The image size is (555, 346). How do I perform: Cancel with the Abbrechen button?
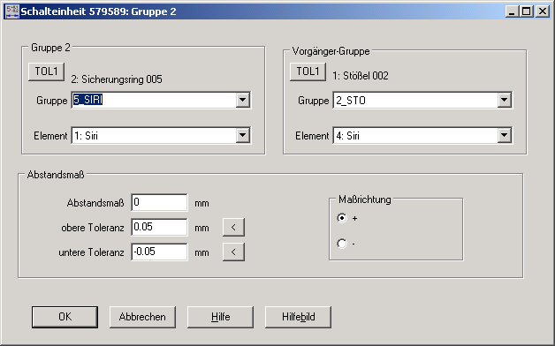point(142,317)
